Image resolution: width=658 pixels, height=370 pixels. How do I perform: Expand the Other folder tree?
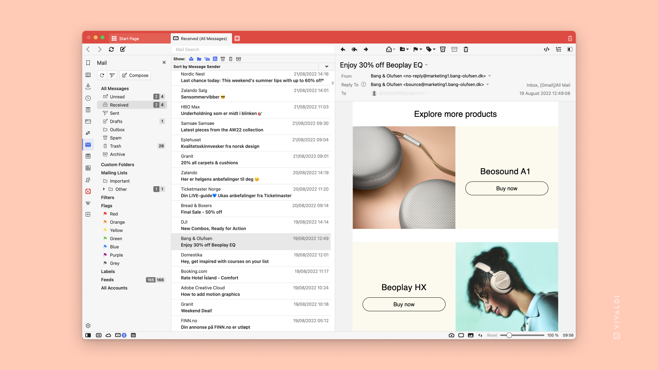(x=104, y=189)
